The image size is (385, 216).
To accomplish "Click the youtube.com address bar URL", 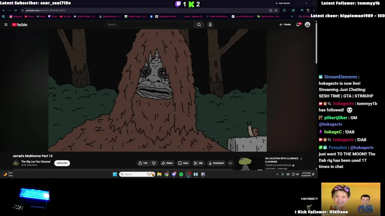I will click(46, 10).
